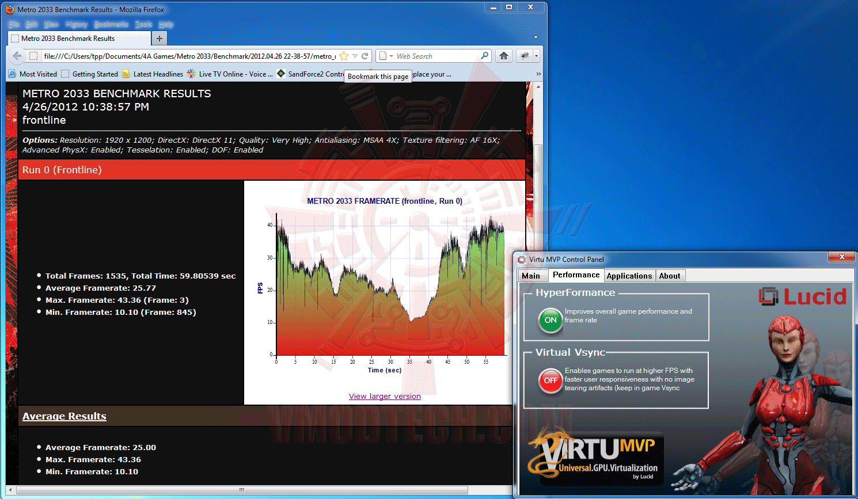Select the Performance tab in Virtu MVP
Viewport: 858px width, 499px height.
(x=576, y=275)
